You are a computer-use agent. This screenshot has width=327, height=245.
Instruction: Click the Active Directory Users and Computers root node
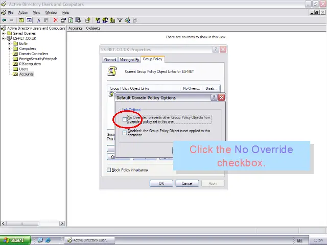coord(36,28)
